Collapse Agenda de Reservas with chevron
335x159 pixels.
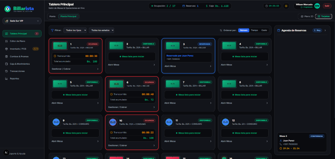click(325, 30)
